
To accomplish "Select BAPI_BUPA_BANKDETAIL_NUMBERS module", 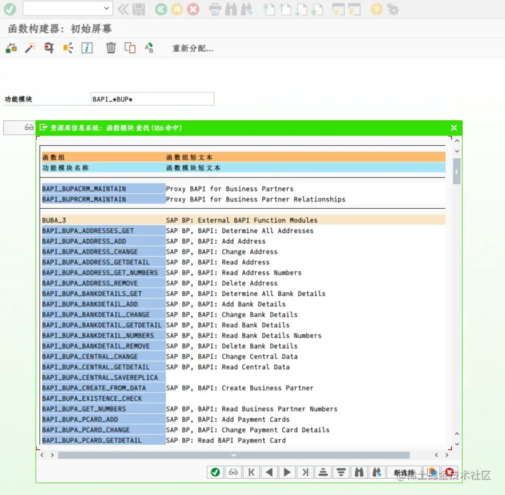I will click(104, 335).
